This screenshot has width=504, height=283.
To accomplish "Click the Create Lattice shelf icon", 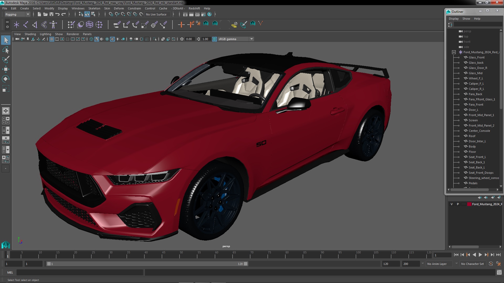I will point(90,25).
